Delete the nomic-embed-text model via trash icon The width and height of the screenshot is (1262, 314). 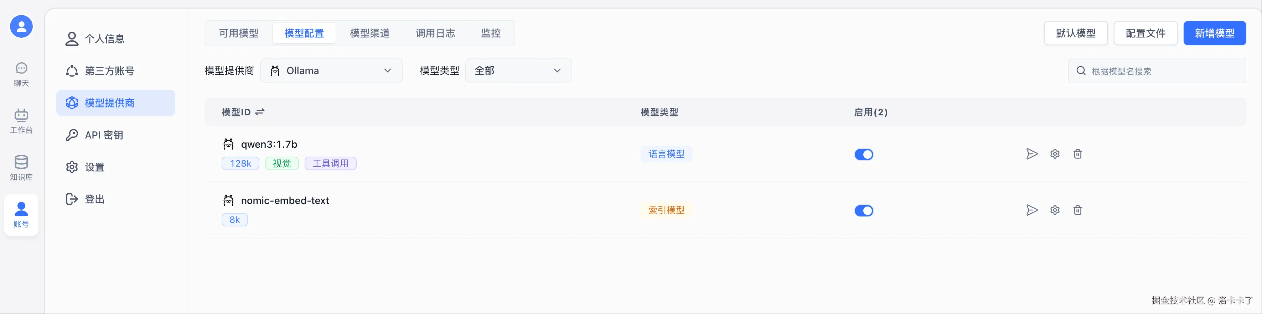pos(1078,210)
